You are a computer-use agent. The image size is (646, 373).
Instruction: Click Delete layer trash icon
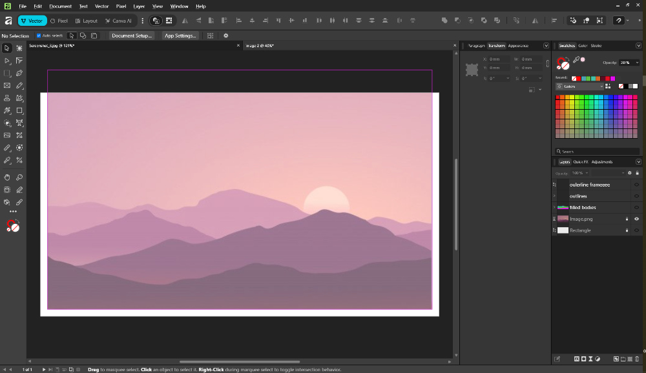coord(638,359)
